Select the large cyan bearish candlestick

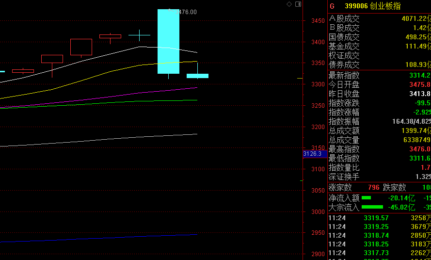tap(168, 41)
